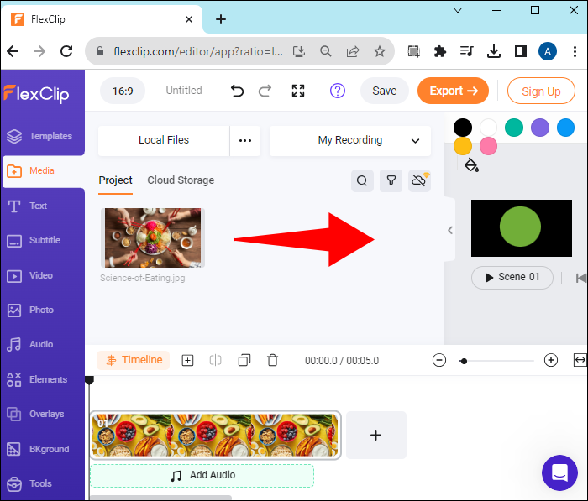588x501 pixels.
Task: Play Scene 01
Action: (x=512, y=277)
